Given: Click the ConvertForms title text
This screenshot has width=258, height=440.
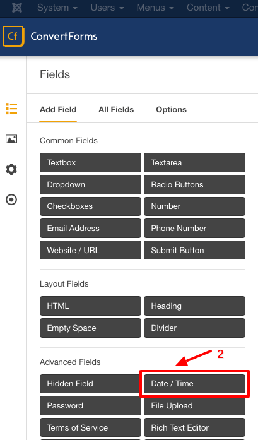Looking at the screenshot, I should click(64, 36).
